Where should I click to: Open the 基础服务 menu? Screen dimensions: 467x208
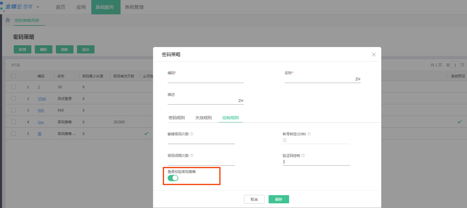pyautogui.click(x=106, y=7)
